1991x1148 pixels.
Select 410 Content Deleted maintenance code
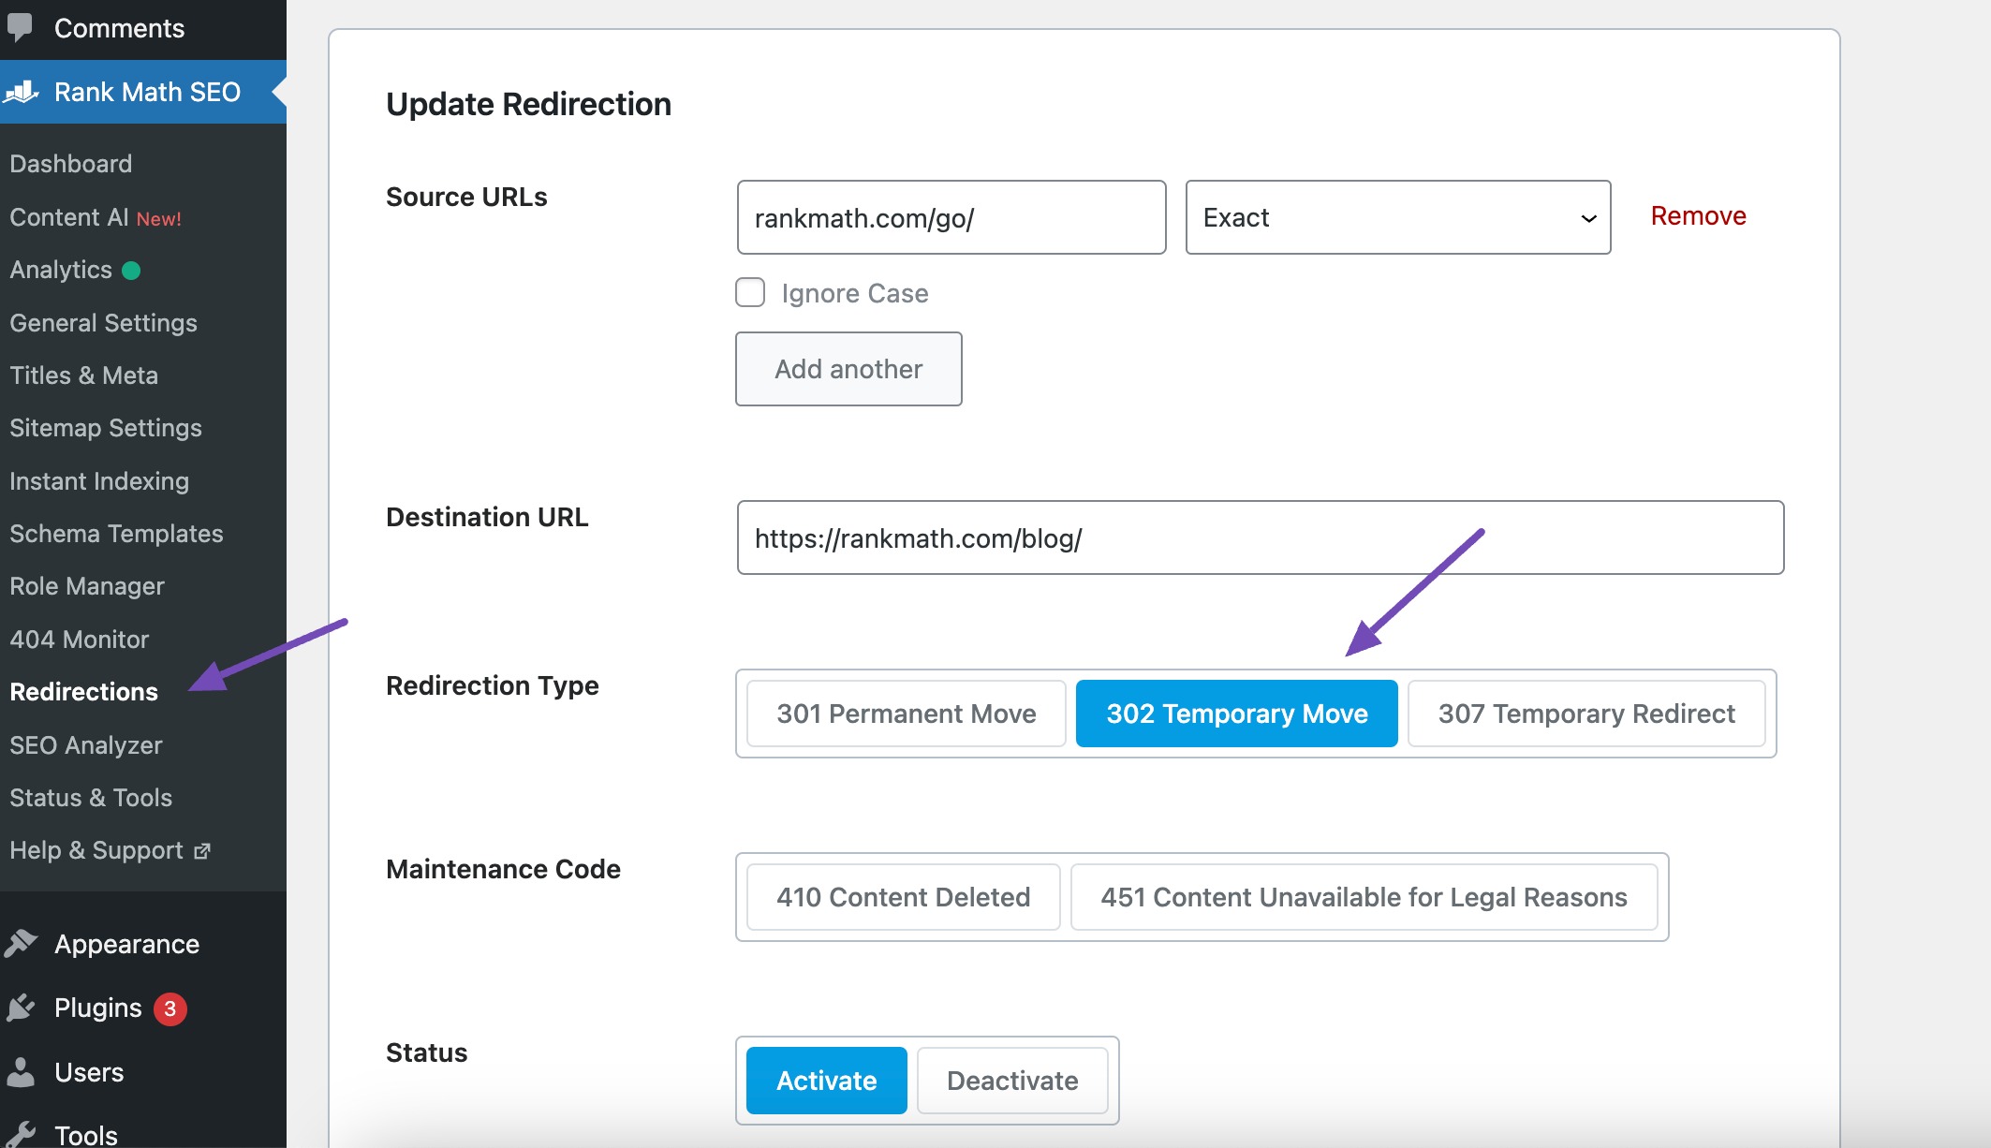[903, 897]
